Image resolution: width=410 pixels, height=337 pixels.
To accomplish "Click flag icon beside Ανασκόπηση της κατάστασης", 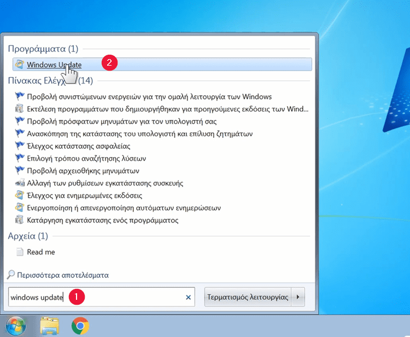I will click(x=20, y=133).
